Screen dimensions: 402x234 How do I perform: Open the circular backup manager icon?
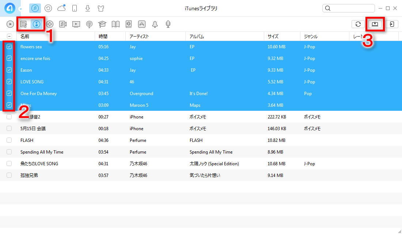pyautogui.click(x=48, y=8)
